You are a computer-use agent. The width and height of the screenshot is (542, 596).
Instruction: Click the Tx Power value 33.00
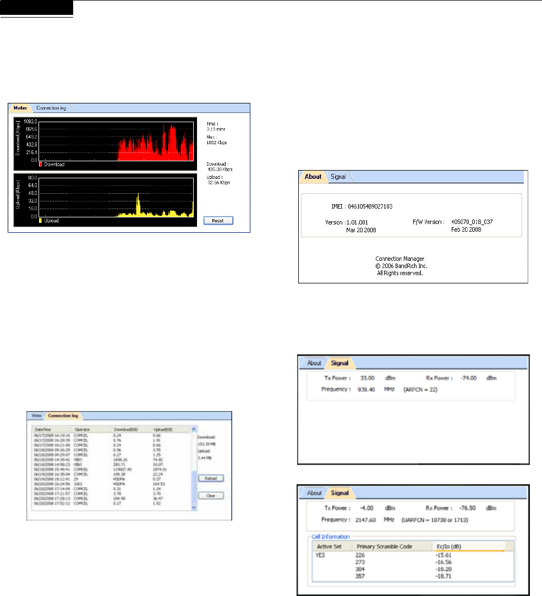[x=367, y=378]
